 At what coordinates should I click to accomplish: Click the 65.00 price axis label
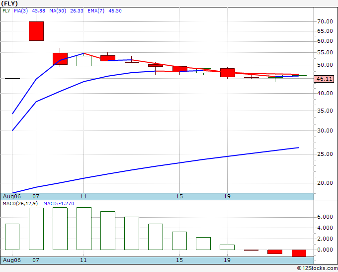pyautogui.click(x=325, y=31)
